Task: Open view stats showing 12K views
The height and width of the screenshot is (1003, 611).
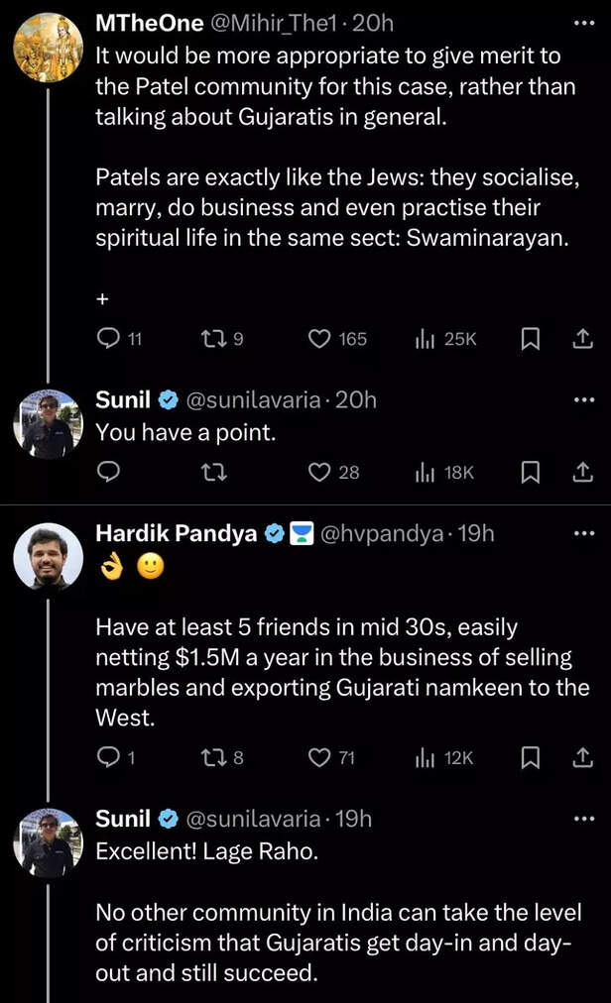Action: coord(445,758)
